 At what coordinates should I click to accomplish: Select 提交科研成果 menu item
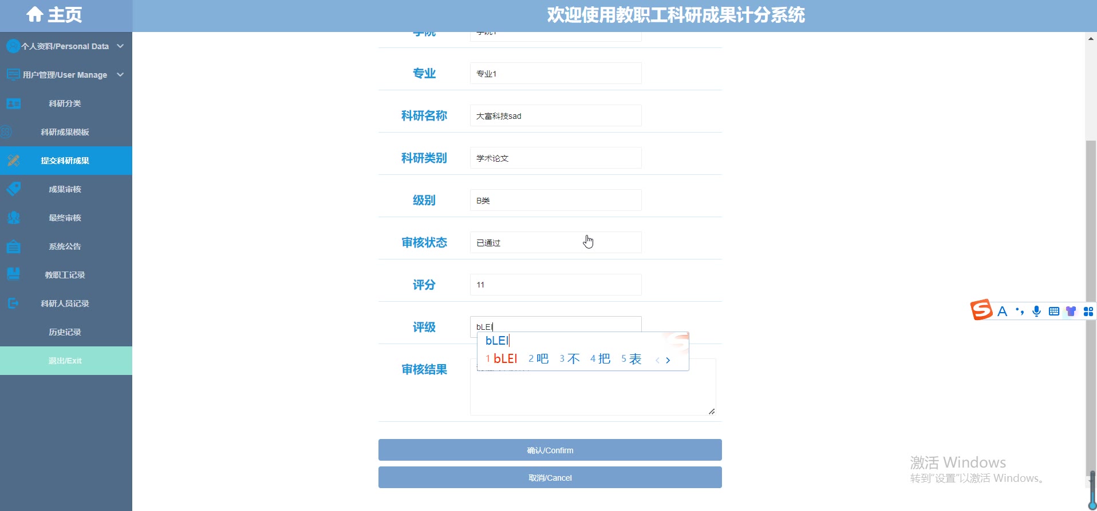(66, 161)
